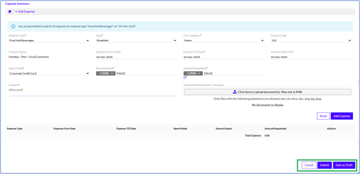
Task: Open external link icon below Amount Requested
Action: coord(185,77)
